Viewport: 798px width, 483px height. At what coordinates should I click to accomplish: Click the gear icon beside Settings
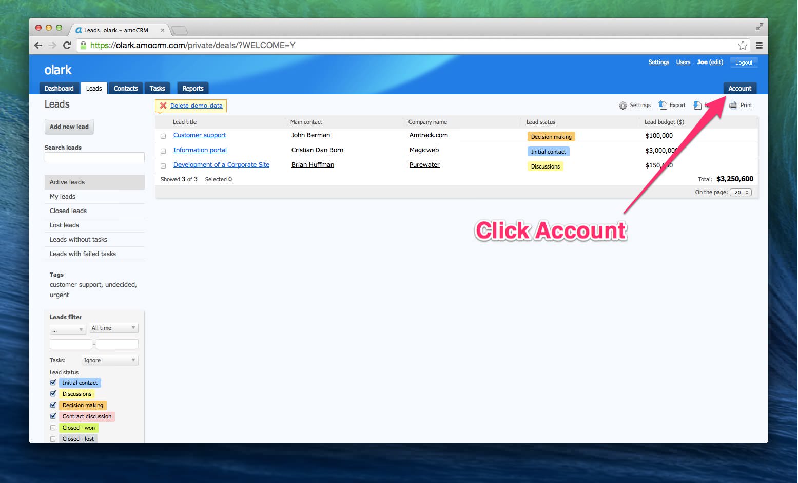tap(622, 106)
